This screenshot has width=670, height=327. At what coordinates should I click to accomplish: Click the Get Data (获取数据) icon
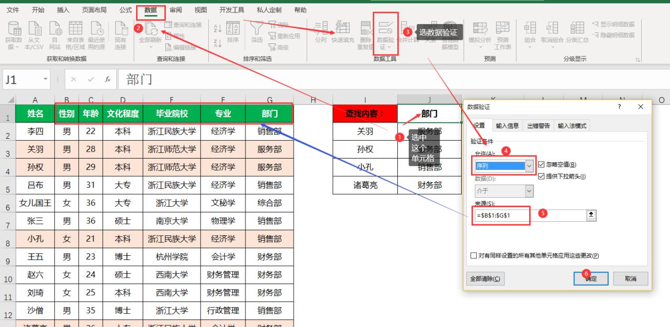(14, 28)
